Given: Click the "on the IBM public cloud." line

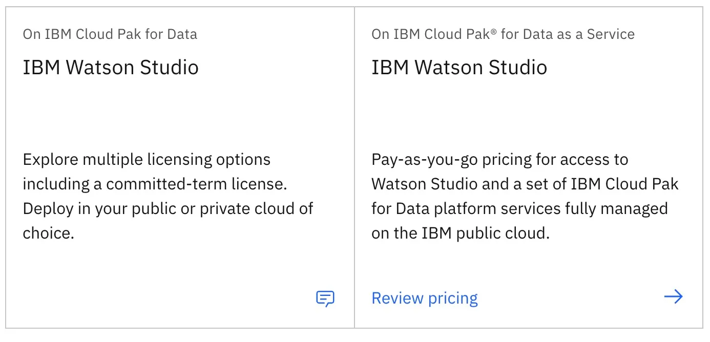Looking at the screenshot, I should pos(460,233).
